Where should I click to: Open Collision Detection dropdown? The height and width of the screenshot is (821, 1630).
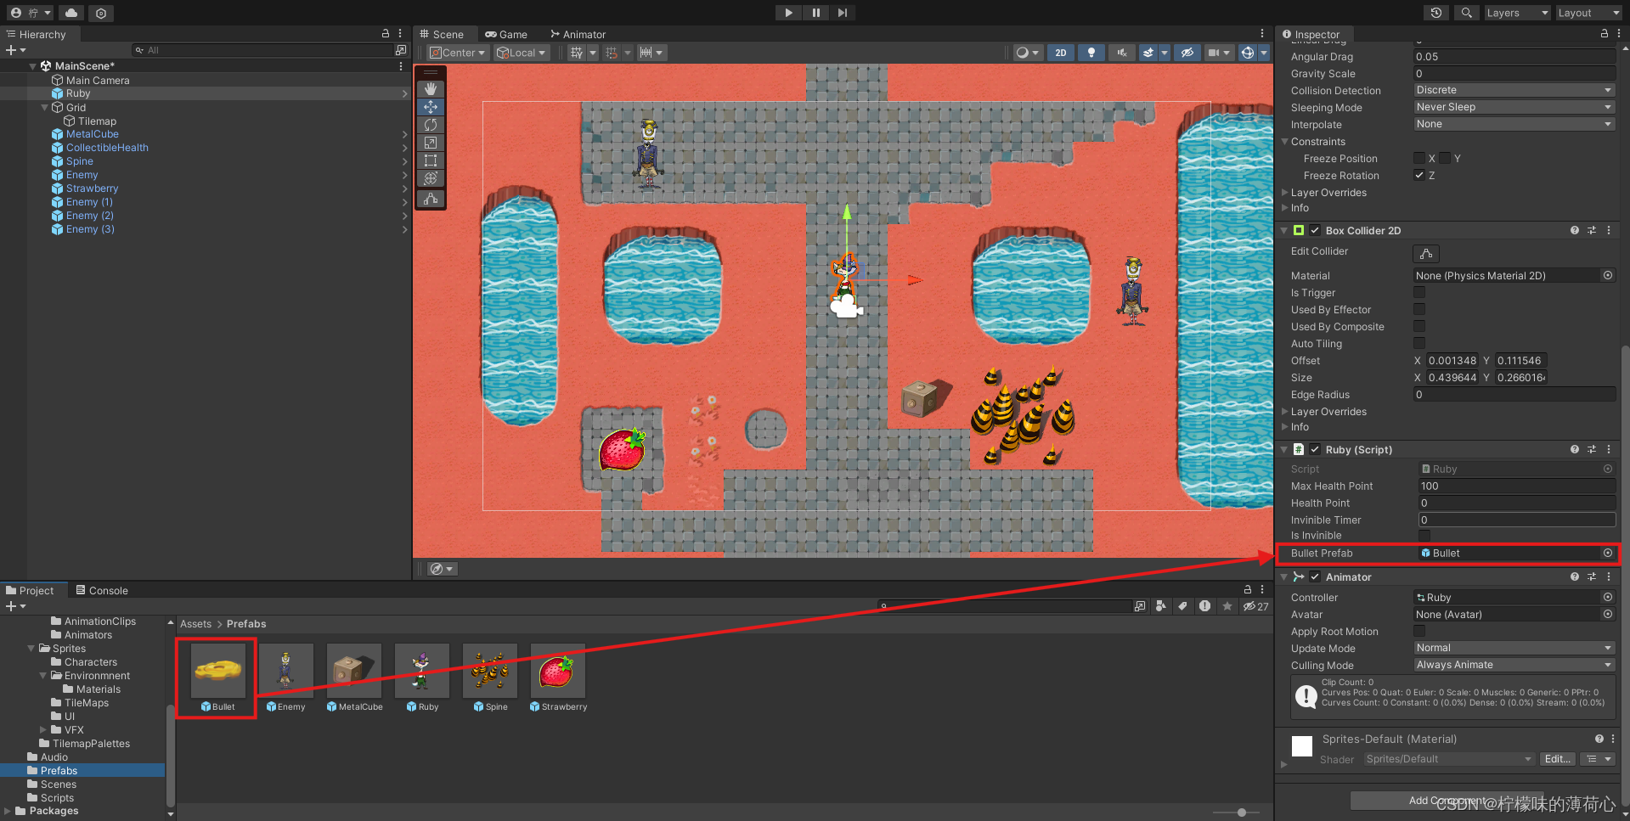coord(1514,90)
